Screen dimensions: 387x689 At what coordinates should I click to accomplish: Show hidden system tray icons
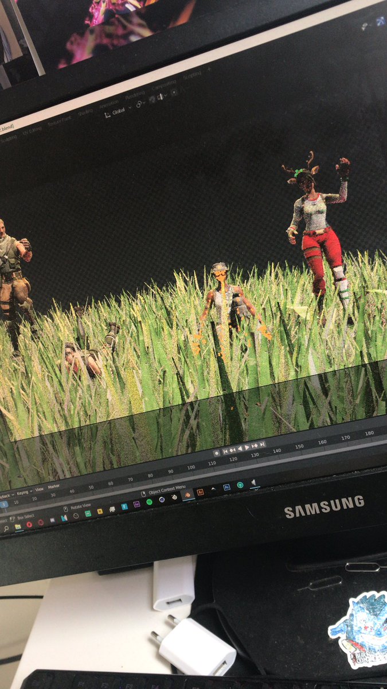click(213, 489)
